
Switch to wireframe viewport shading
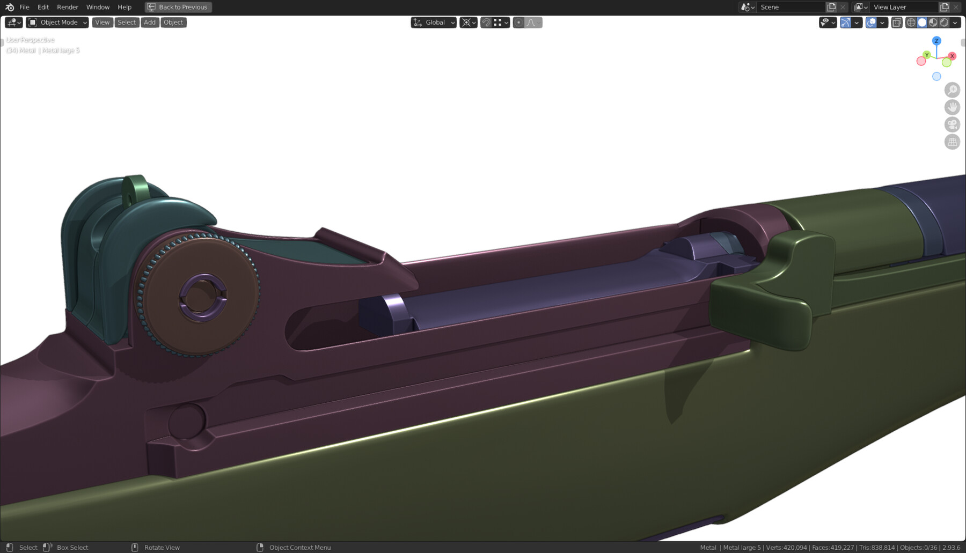point(911,22)
